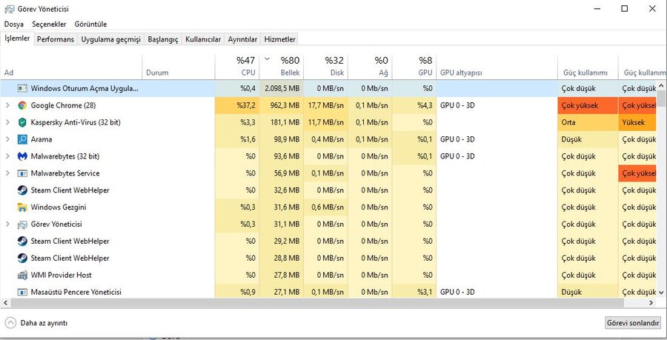
Task: Expand the Kaspersky Anti-Virus process group
Action: [7, 122]
